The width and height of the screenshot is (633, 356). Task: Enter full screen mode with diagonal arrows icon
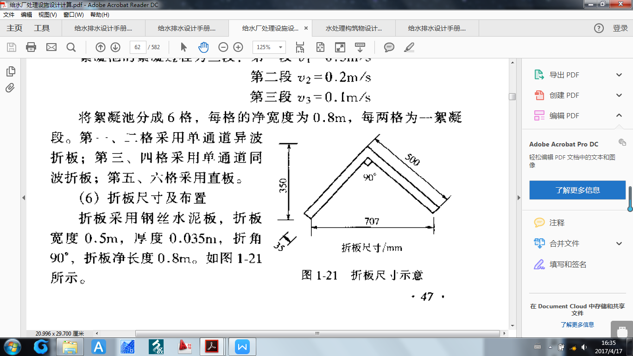click(x=340, y=47)
